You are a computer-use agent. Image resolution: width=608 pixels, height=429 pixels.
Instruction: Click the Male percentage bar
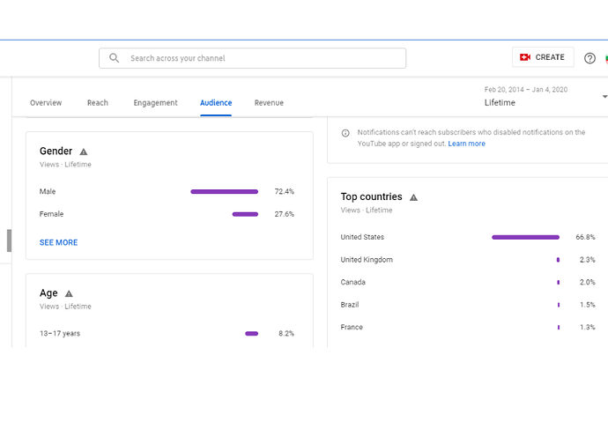224,191
